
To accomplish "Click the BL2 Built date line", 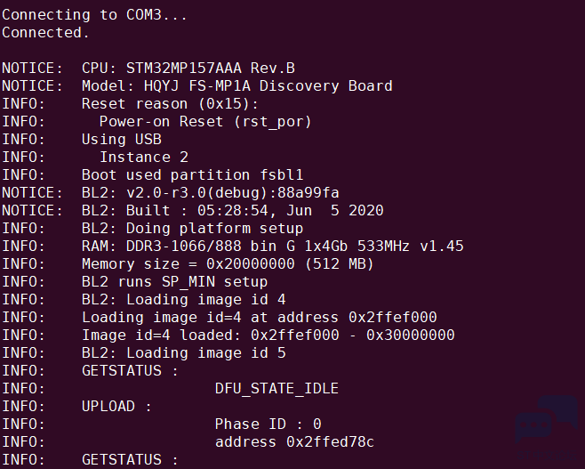I will pos(232,211).
